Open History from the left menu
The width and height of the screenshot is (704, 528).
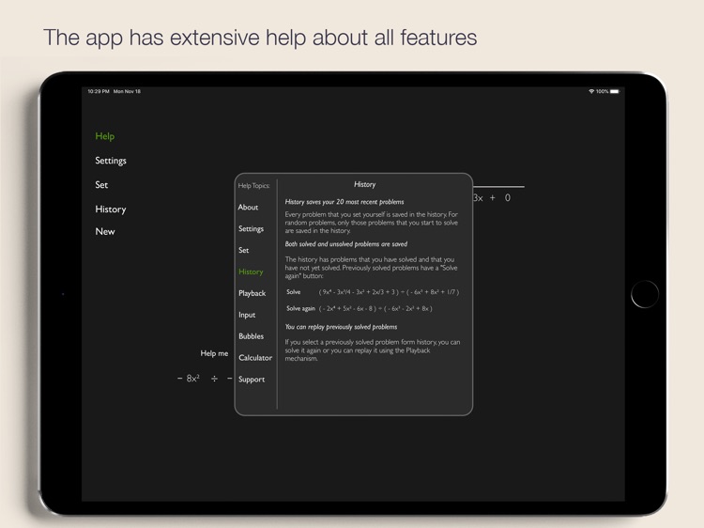coord(110,210)
